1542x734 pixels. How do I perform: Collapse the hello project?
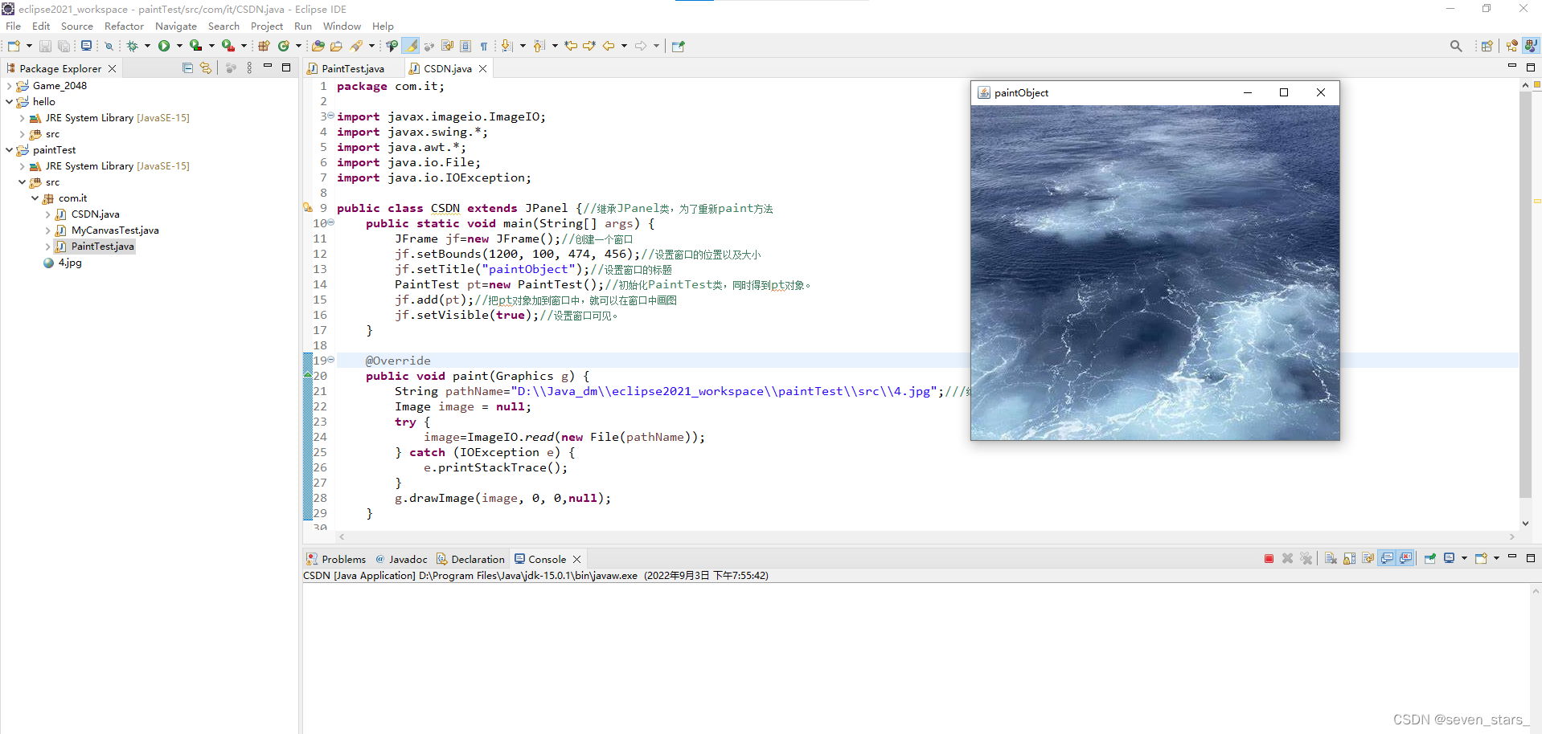click(x=9, y=101)
